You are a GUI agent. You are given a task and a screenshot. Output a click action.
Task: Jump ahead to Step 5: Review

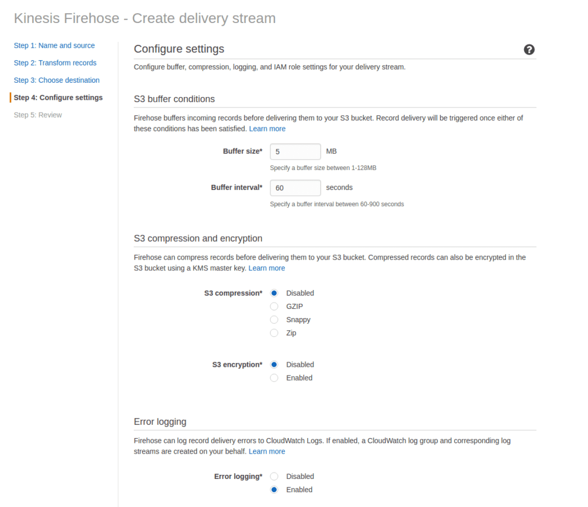point(38,114)
